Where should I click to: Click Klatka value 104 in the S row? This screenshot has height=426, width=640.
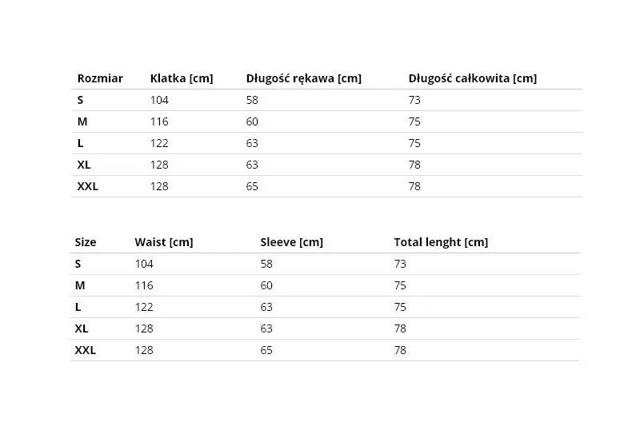(x=159, y=100)
